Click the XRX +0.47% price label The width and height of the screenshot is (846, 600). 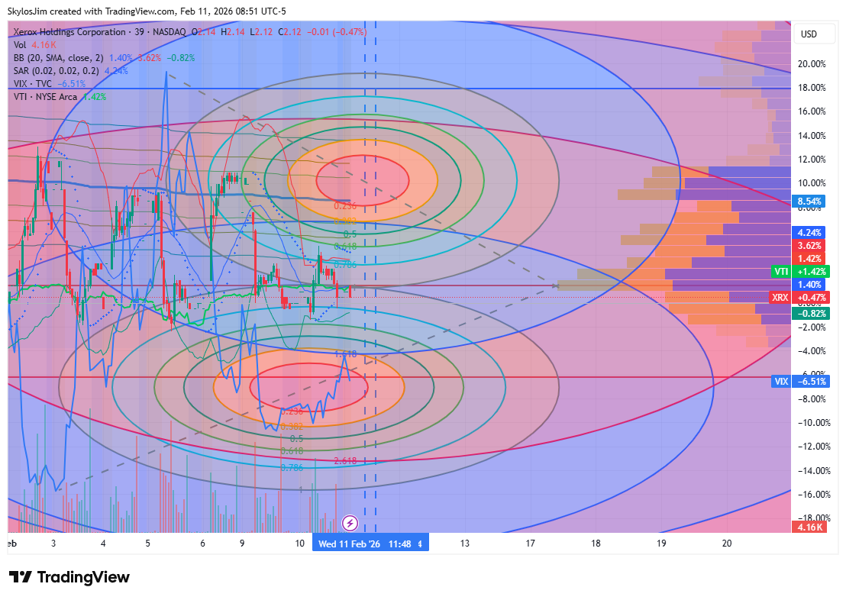click(799, 297)
